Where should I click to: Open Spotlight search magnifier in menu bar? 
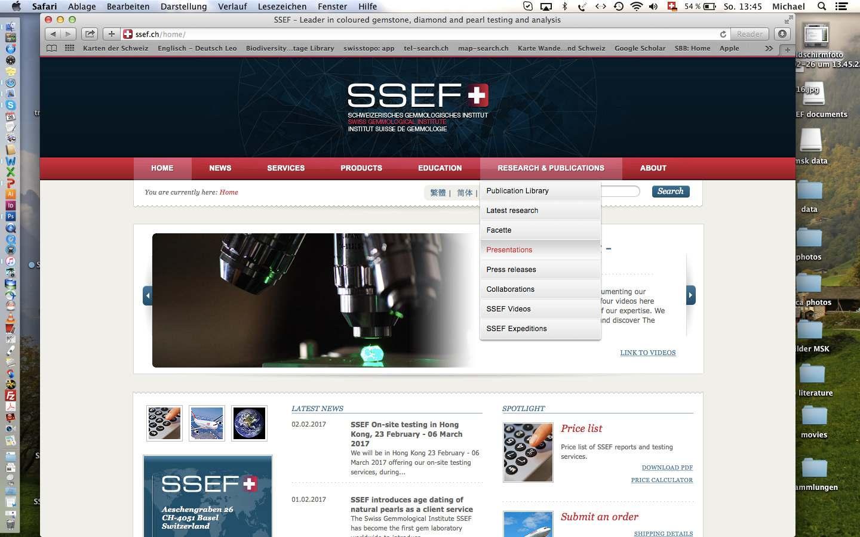(x=822, y=7)
